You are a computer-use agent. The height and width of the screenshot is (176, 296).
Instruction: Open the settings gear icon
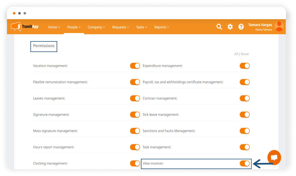230,27
